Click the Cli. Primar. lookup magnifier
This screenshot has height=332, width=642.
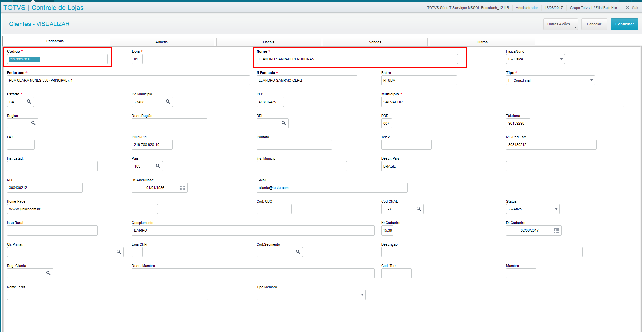(119, 252)
